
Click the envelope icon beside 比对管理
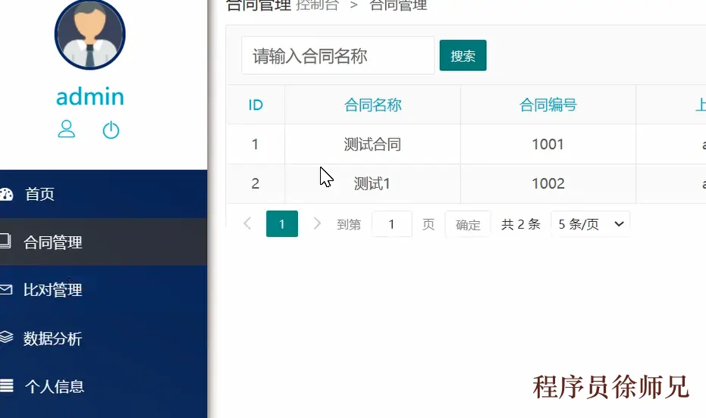point(6,289)
